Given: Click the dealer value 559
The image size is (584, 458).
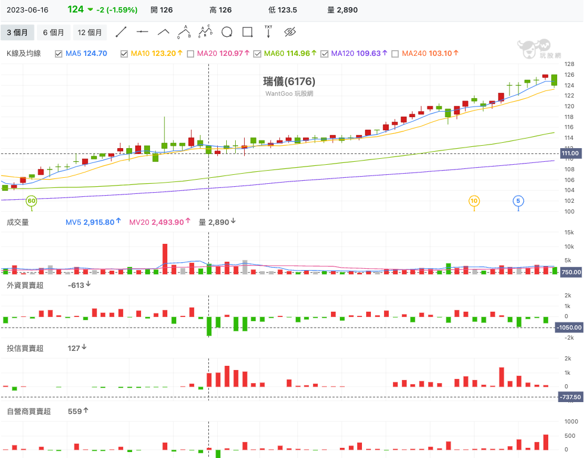Looking at the screenshot, I should tap(75, 411).
